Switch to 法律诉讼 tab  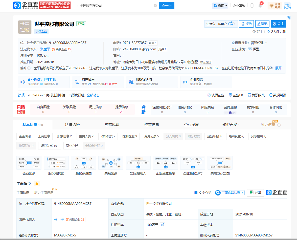coord(72,125)
